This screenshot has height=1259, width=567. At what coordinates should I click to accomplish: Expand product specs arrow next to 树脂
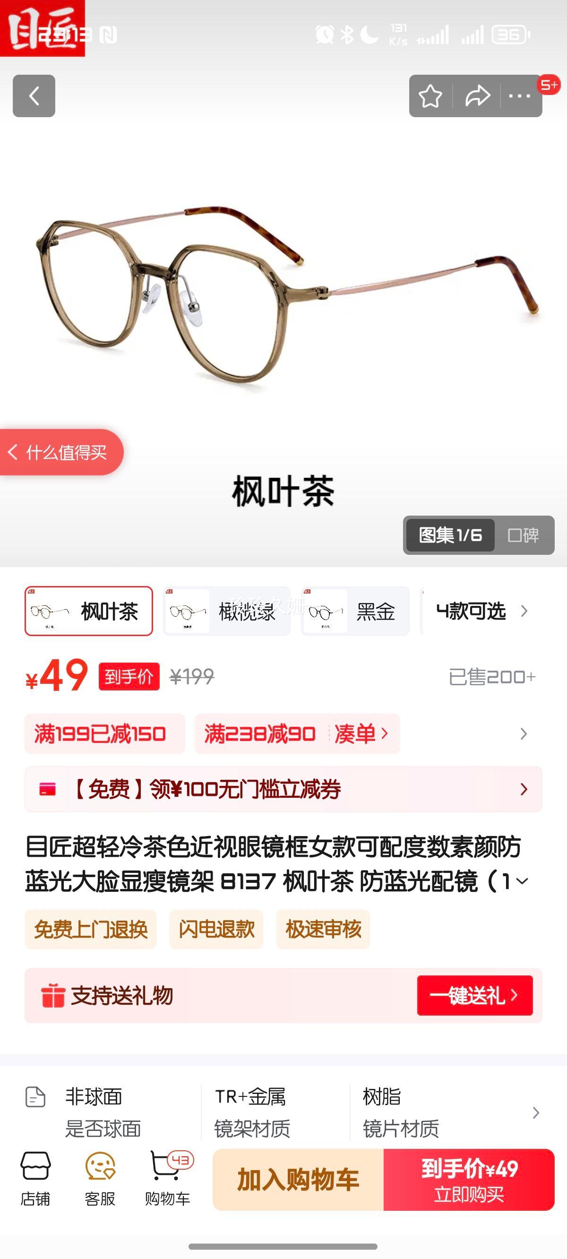pos(536,1113)
